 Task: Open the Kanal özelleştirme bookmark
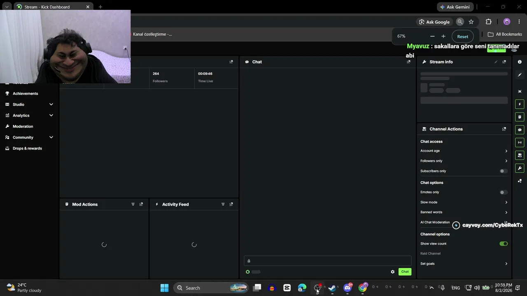(x=152, y=34)
